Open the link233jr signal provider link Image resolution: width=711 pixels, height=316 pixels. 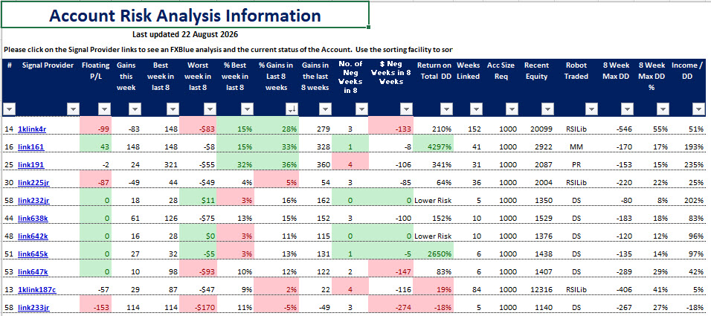pos(33,307)
